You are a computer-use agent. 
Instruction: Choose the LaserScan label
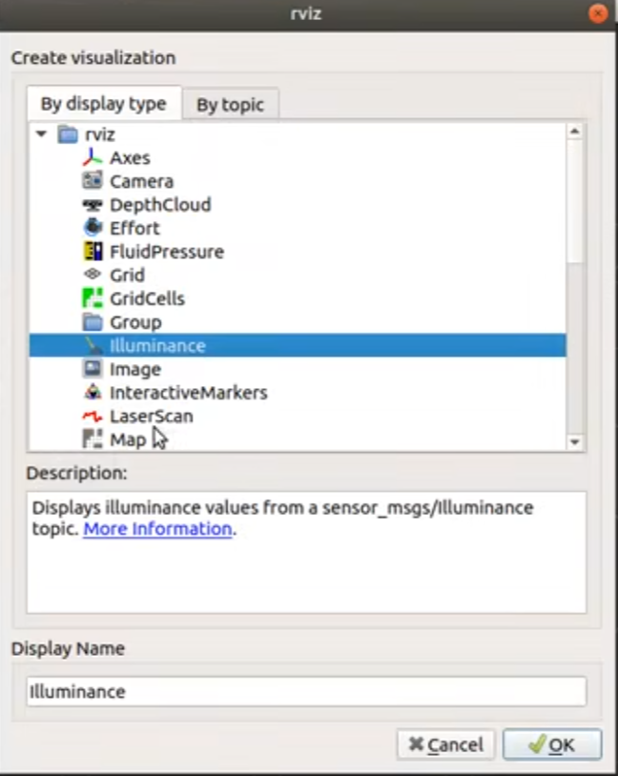[151, 417]
